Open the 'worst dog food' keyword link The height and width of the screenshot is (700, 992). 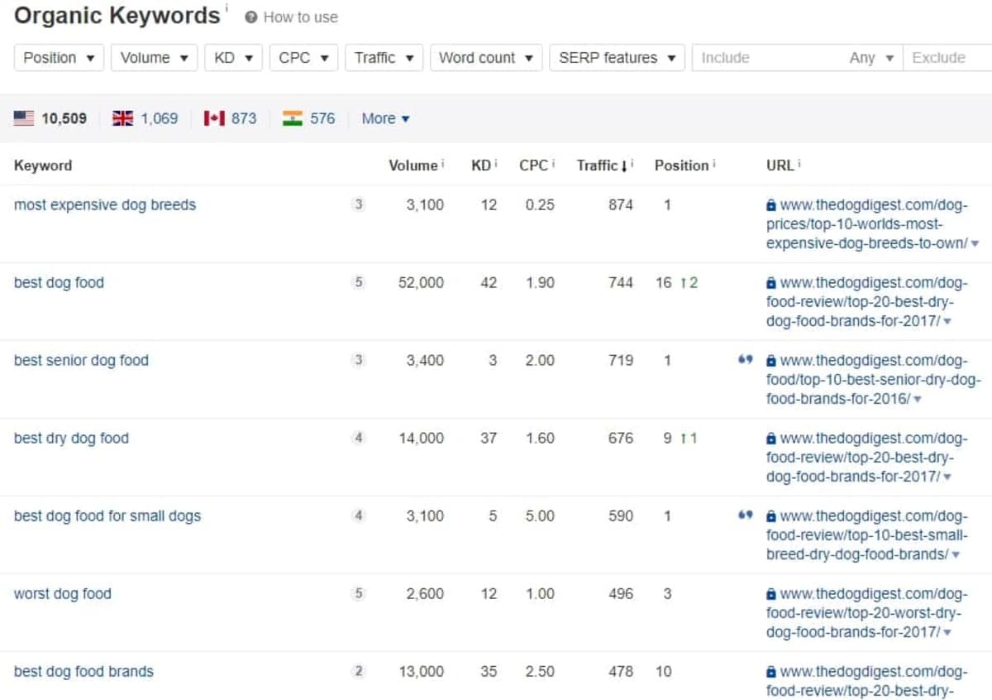tap(62, 593)
